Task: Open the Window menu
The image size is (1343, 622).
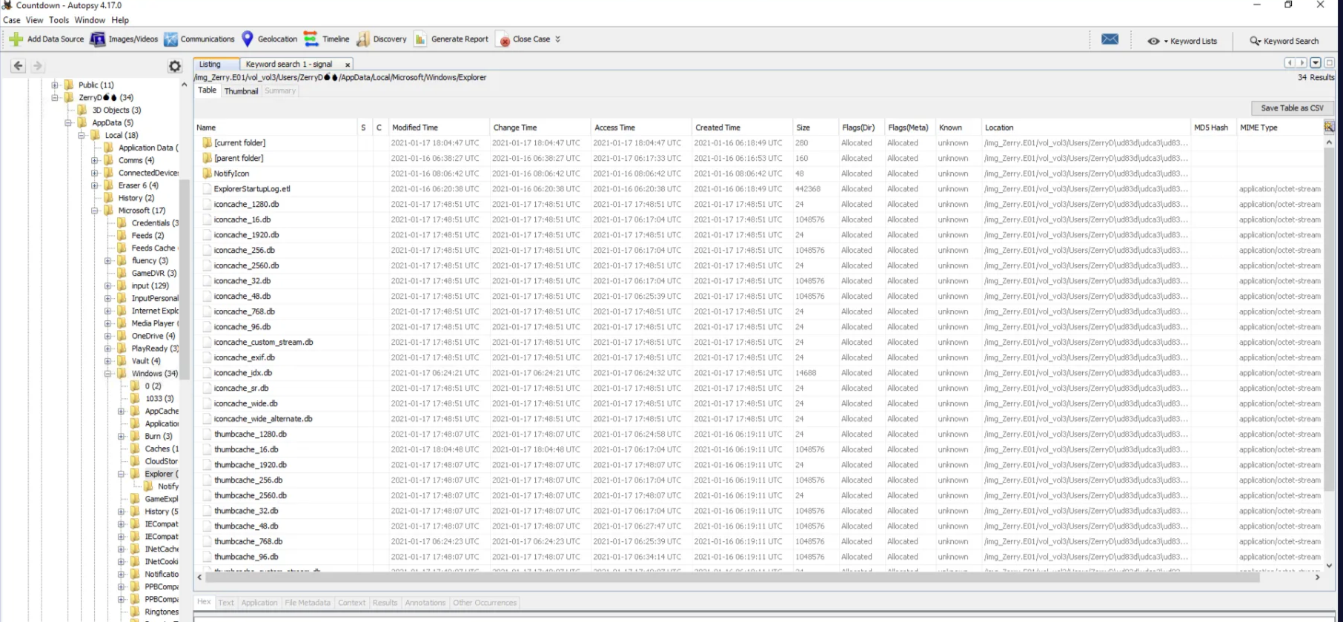Action: (90, 20)
